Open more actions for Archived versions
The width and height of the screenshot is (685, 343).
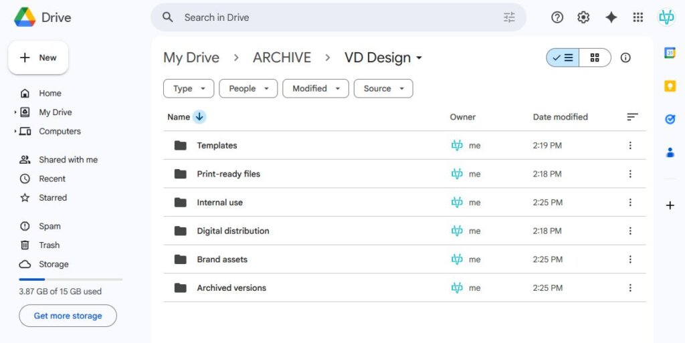630,288
